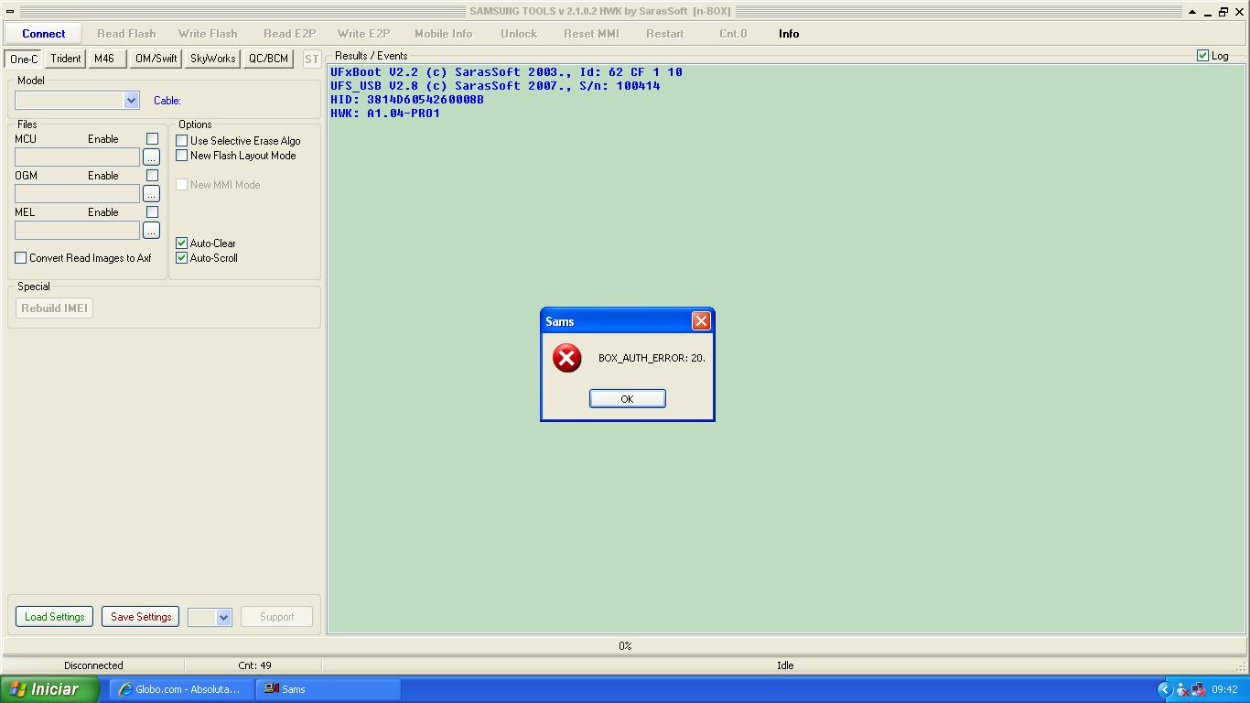1250x703 pixels.
Task: Click the roll-up arrow in title bar
Action: click(1191, 12)
